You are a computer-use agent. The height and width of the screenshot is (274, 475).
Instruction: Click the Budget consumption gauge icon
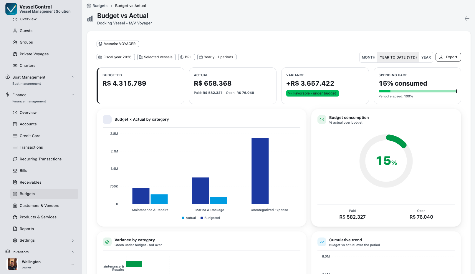(x=322, y=119)
